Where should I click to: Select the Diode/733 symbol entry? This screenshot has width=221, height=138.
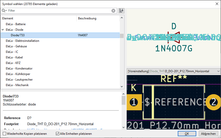[18, 35]
